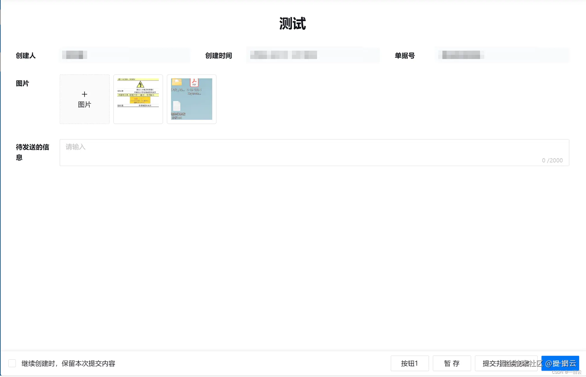
Task: Click the 提交并继续创建 button
Action: click(506, 363)
